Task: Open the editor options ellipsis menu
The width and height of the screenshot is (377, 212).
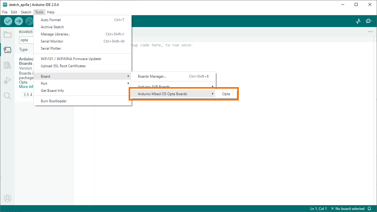Action: pos(370,32)
